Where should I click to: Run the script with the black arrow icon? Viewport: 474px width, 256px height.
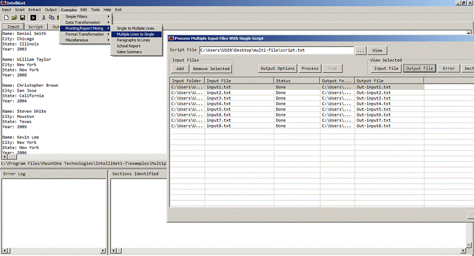point(33,18)
